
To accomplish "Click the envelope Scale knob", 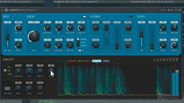I will point(29,71).
